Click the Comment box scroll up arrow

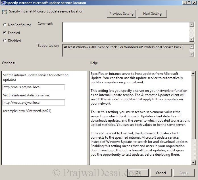pos(192,25)
